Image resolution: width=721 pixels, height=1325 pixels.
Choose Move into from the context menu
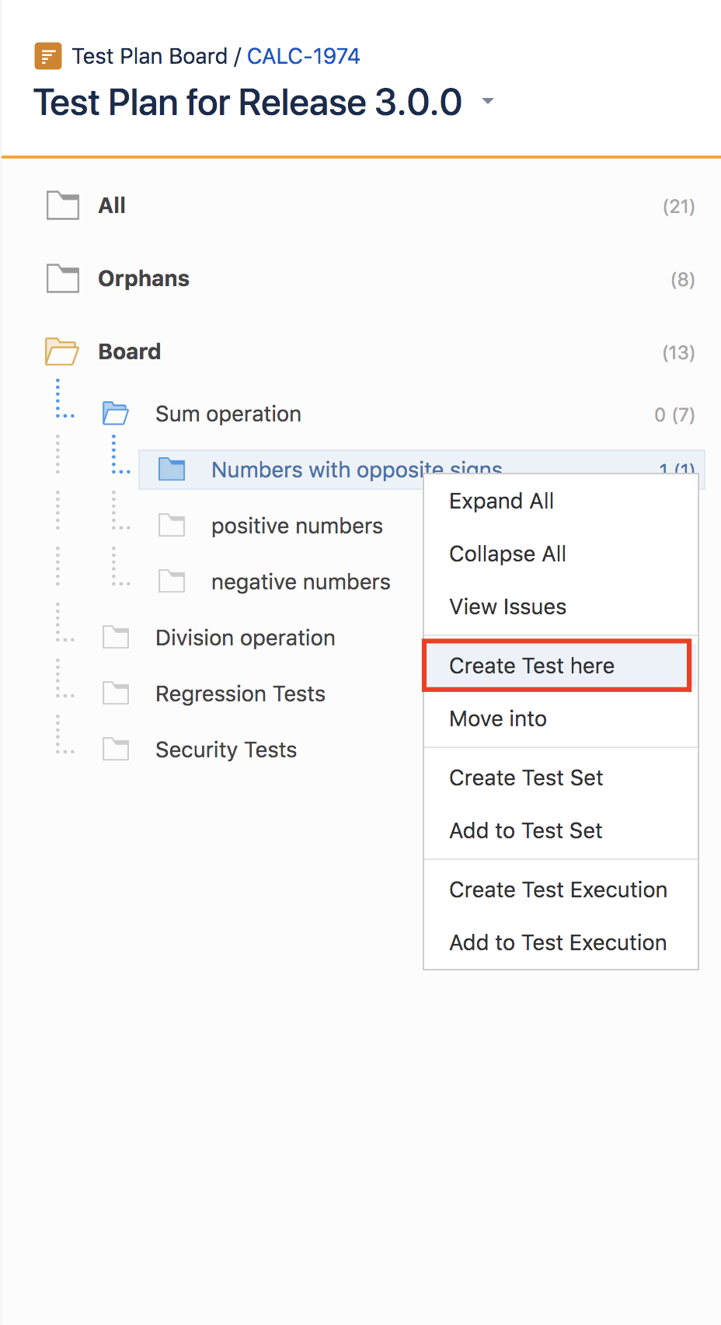click(x=498, y=718)
